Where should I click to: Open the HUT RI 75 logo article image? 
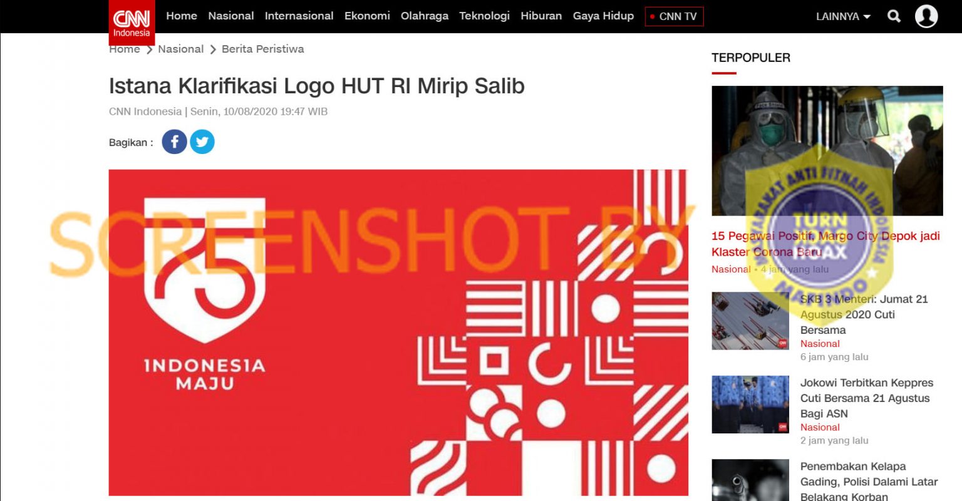pyautogui.click(x=398, y=333)
